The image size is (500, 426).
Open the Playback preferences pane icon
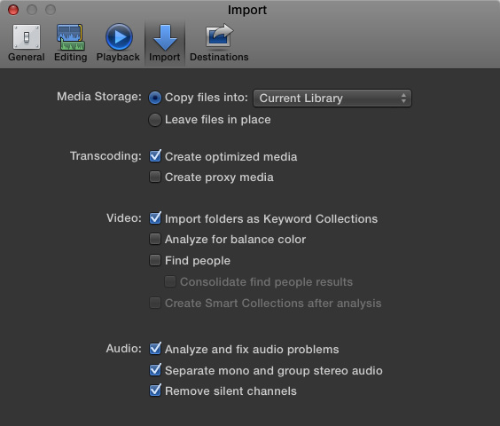click(x=119, y=37)
